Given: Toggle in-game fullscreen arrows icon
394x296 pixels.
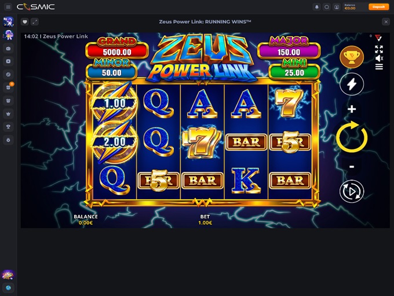Looking at the screenshot, I should click(x=379, y=49).
